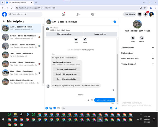Open the Facebook logo home link
158x127 pixels.
click(x=4, y=14)
